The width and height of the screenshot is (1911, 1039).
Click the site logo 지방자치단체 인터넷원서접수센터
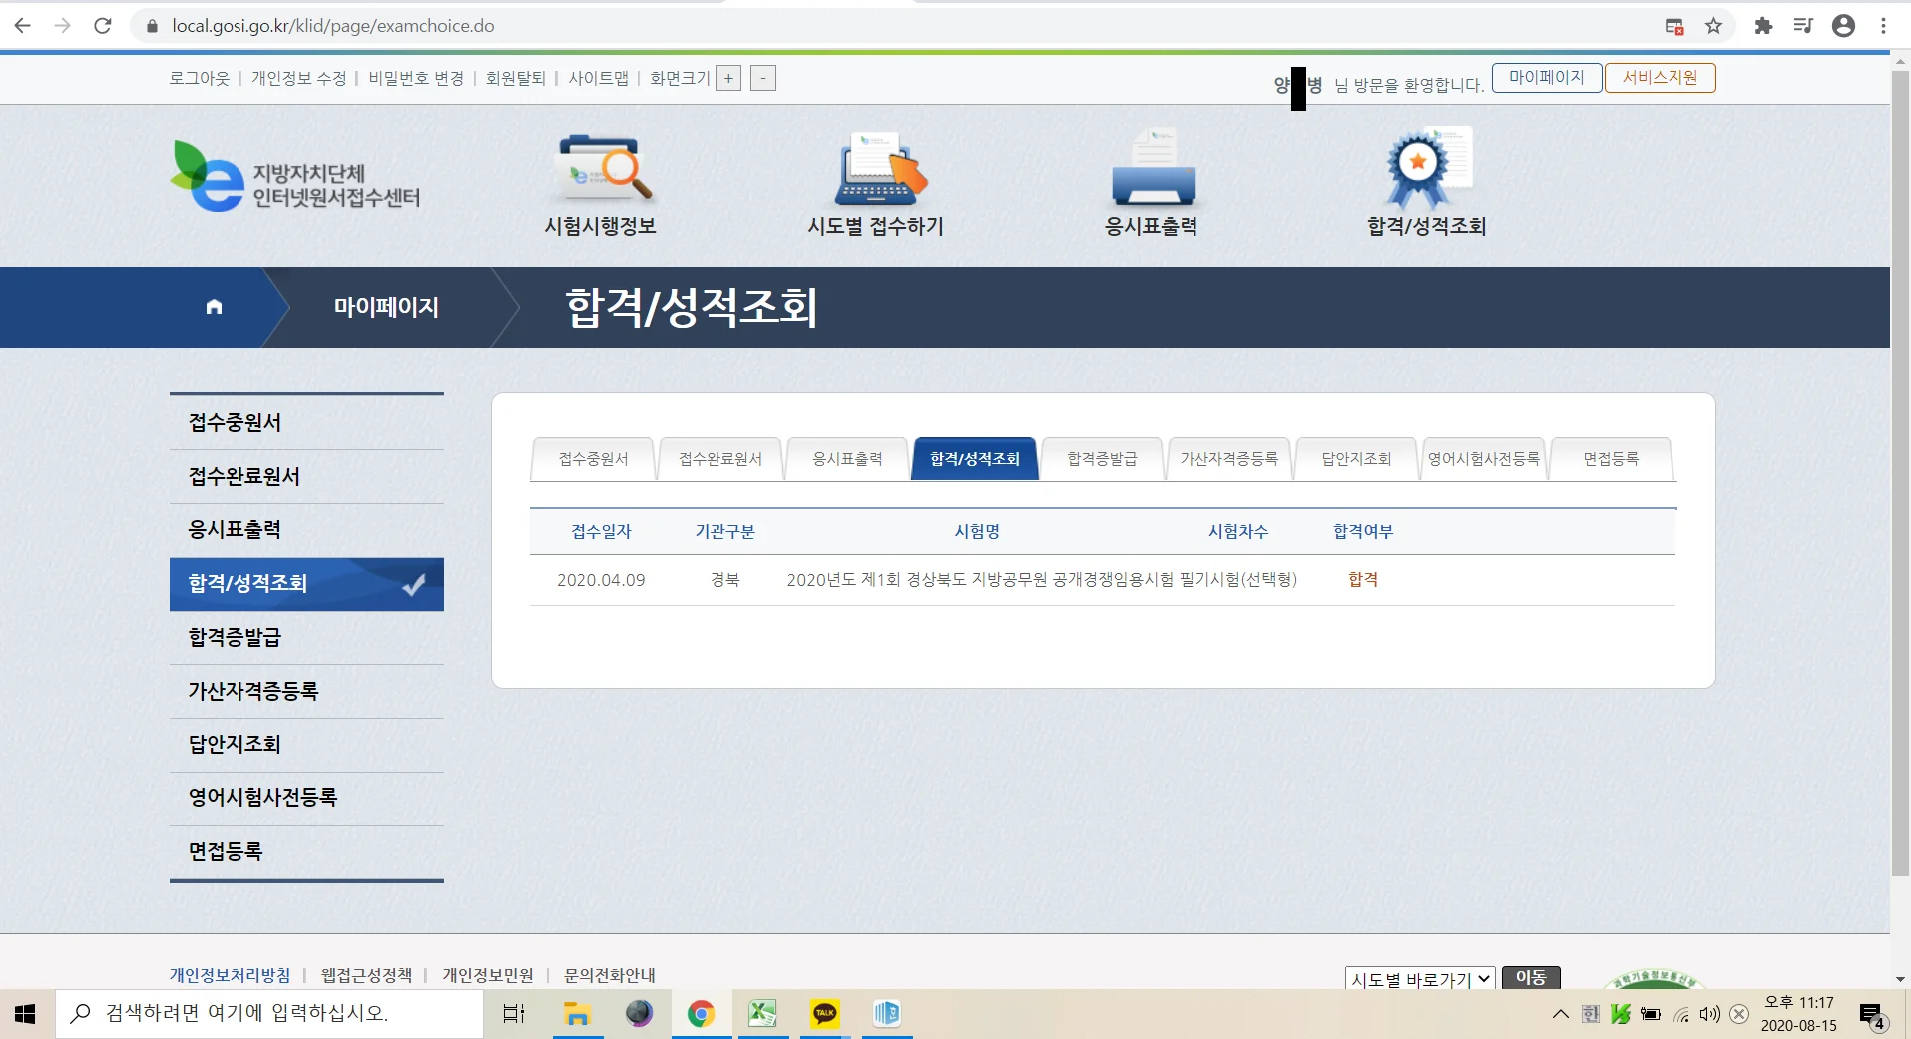click(295, 177)
